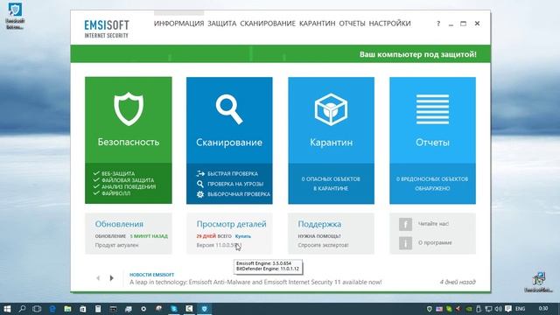Image resolution: width=560 pixels, height=315 pixels.
Task: Open Windows Store from taskbar
Action: [x=82, y=309]
